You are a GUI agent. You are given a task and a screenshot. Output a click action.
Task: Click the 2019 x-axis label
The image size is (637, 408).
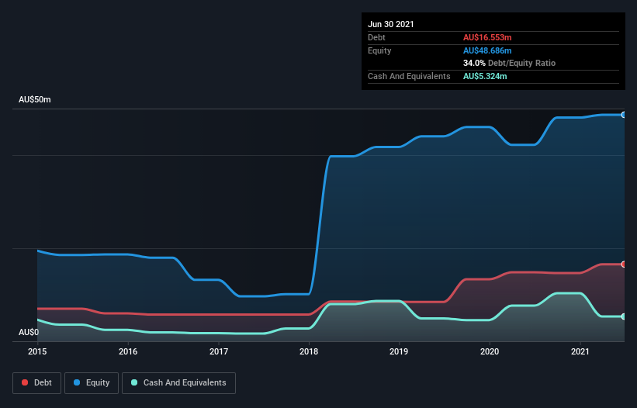tap(399, 351)
